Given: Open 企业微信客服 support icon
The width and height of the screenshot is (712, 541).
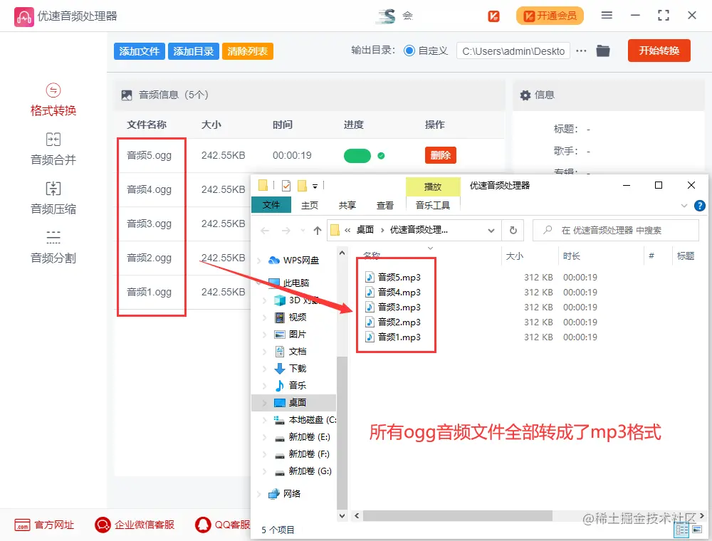Looking at the screenshot, I should point(103,525).
